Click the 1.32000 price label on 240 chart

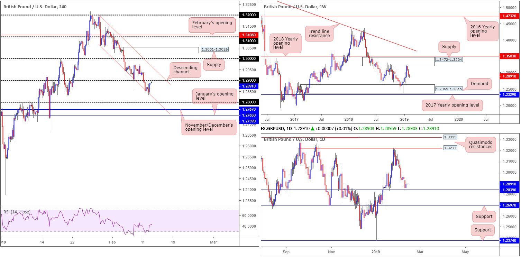[250, 16]
